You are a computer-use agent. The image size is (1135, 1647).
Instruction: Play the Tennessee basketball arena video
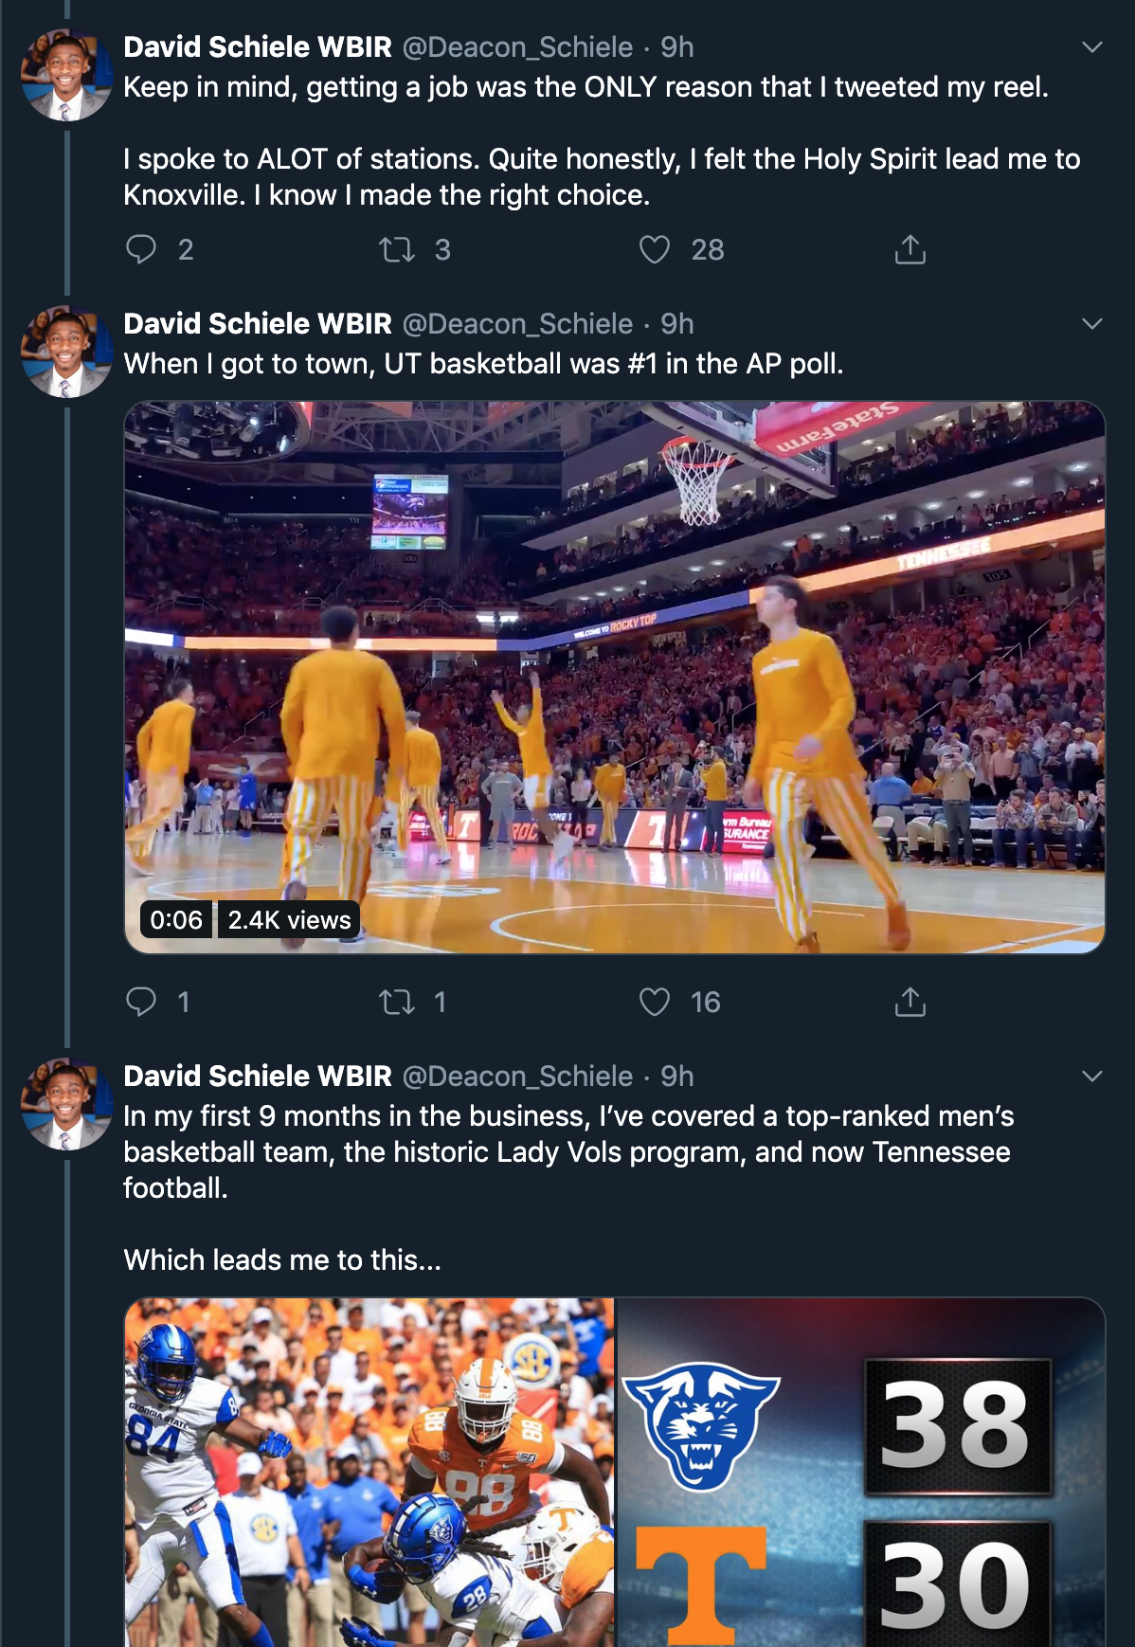coord(615,677)
